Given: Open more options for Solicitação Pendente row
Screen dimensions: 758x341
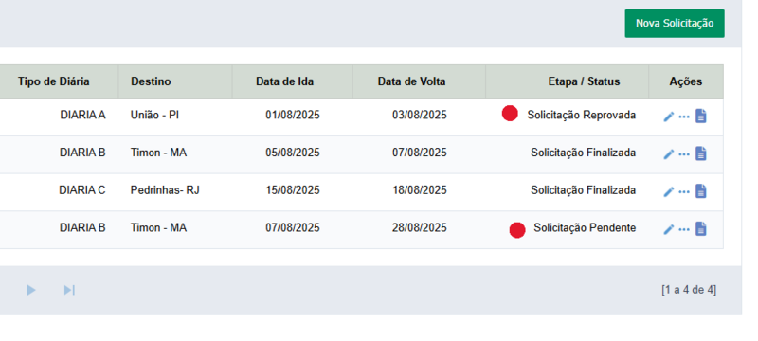Looking at the screenshot, I should (x=684, y=229).
